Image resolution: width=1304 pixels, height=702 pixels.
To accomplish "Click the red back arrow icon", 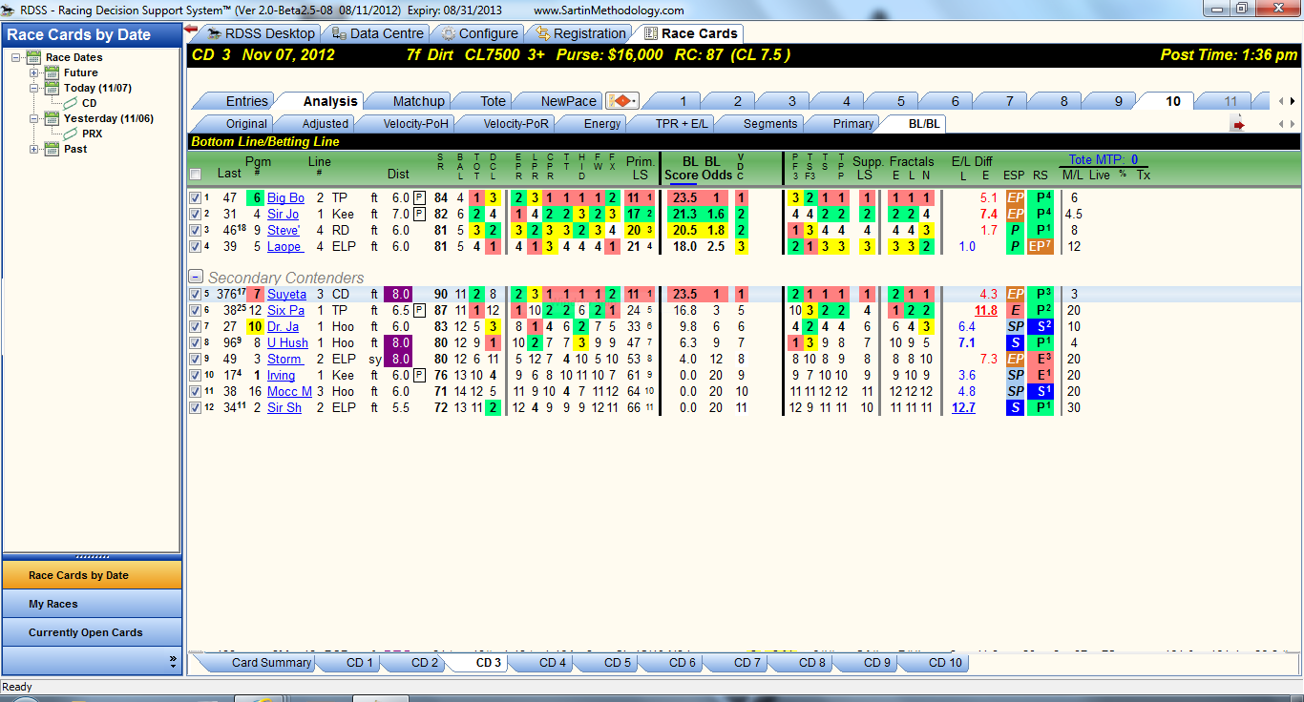I will tap(191, 30).
